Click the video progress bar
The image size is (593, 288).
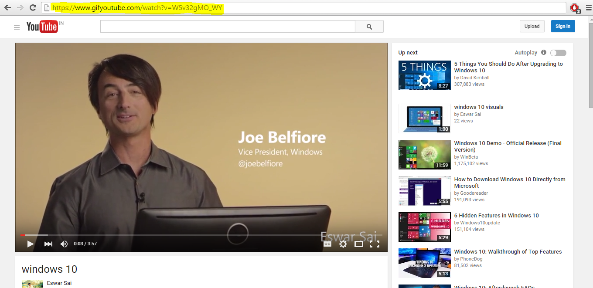[201, 235]
